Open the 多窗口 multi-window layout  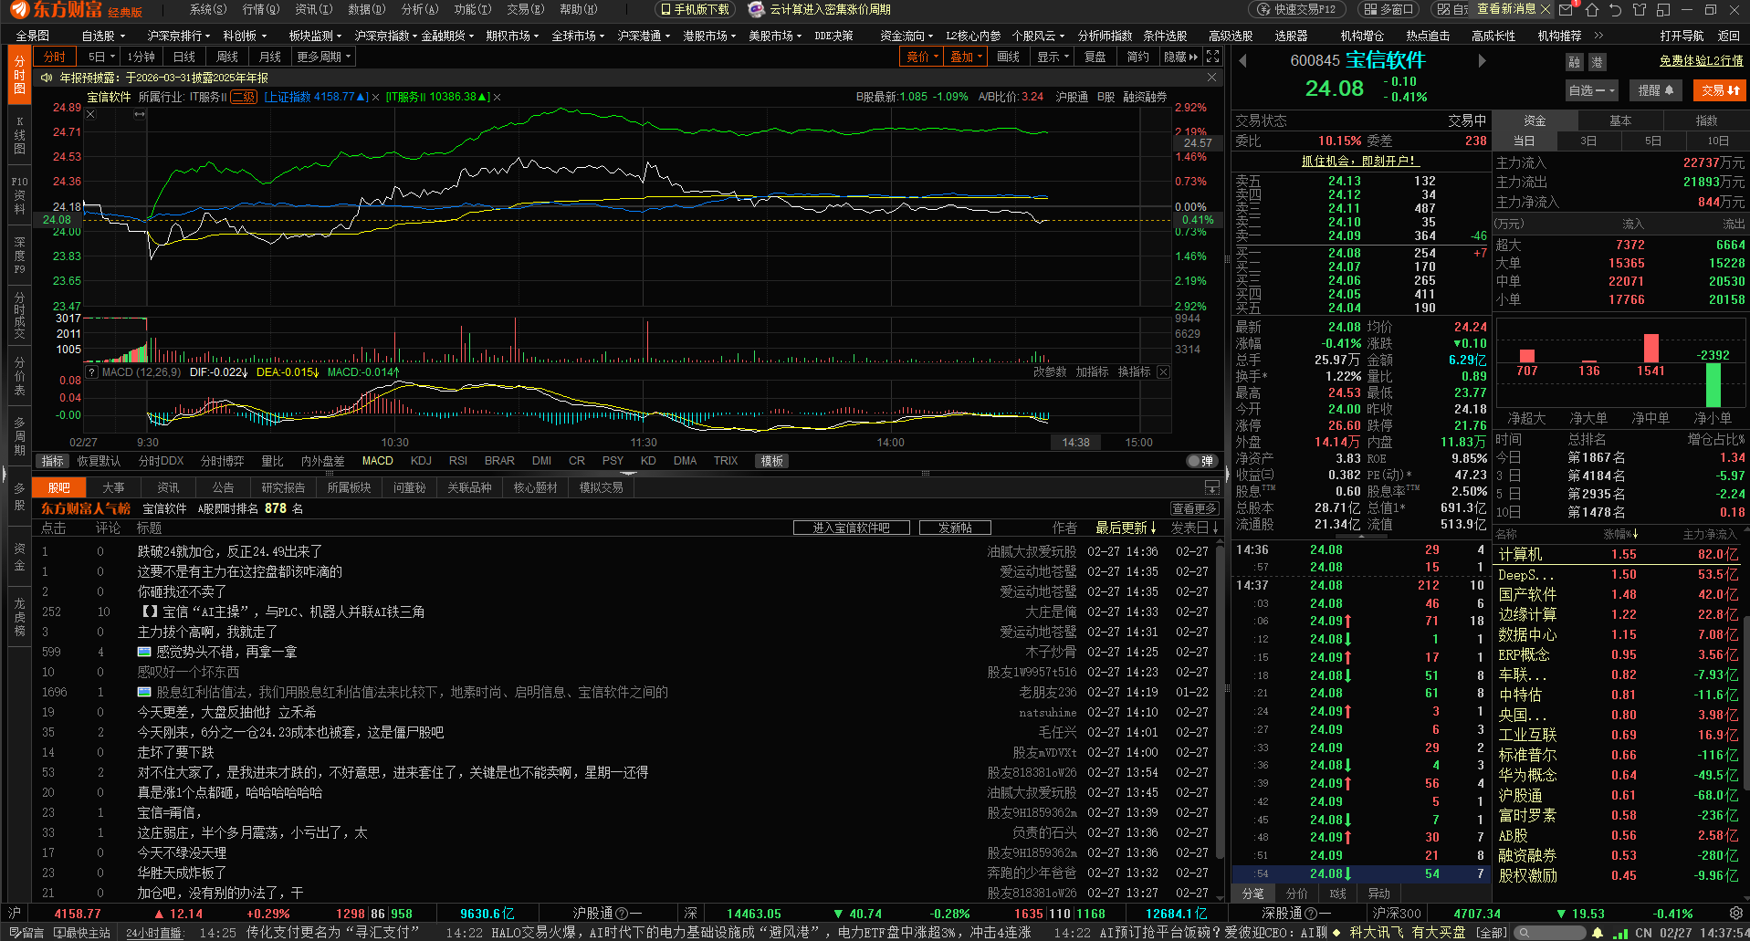pos(1388,9)
